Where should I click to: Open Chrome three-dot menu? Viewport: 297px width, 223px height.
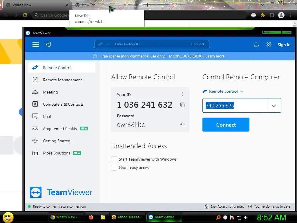pyautogui.click(x=291, y=15)
